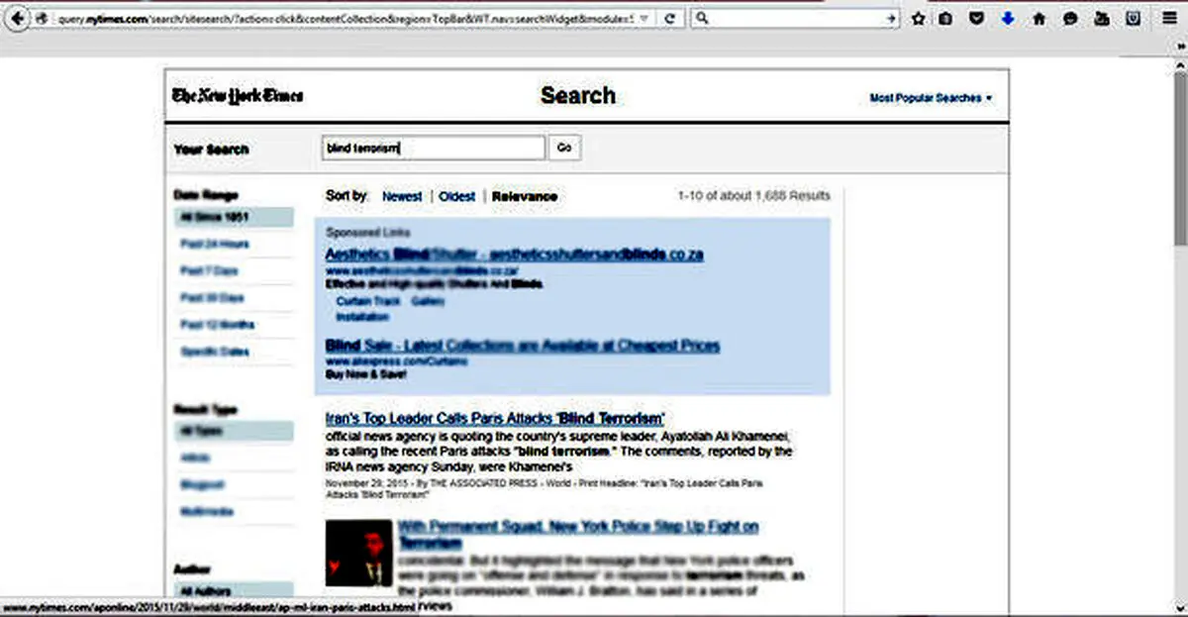The height and width of the screenshot is (617, 1188).
Task: Go to the browser home page icon
Action: 1039,19
